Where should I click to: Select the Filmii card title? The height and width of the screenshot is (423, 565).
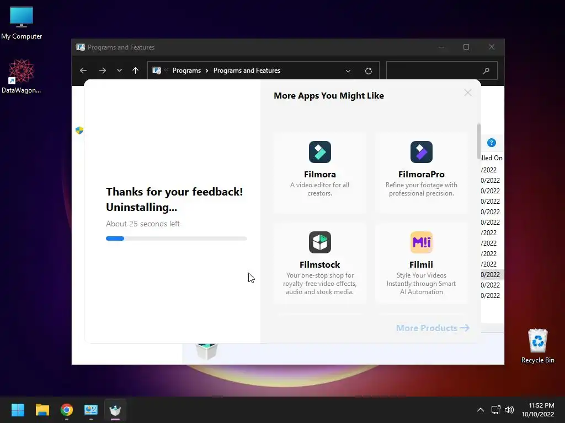click(x=421, y=265)
